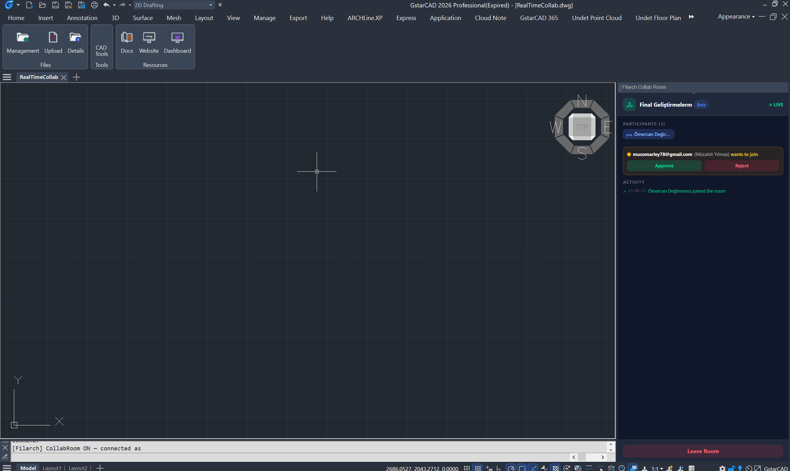Open the annotation scale 1:1 dropdown

(657, 468)
